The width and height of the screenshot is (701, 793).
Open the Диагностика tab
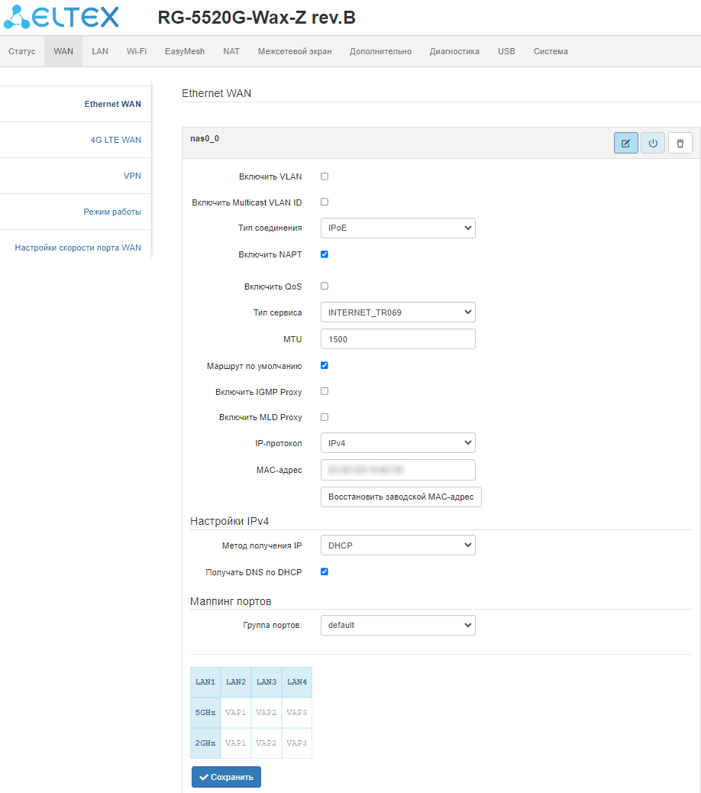click(454, 51)
